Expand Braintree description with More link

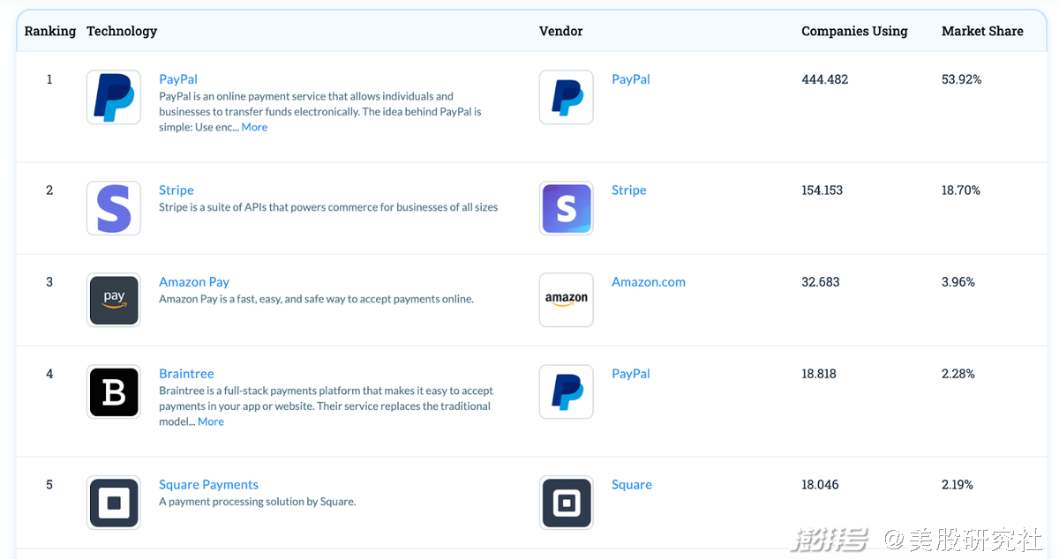pyautogui.click(x=211, y=421)
